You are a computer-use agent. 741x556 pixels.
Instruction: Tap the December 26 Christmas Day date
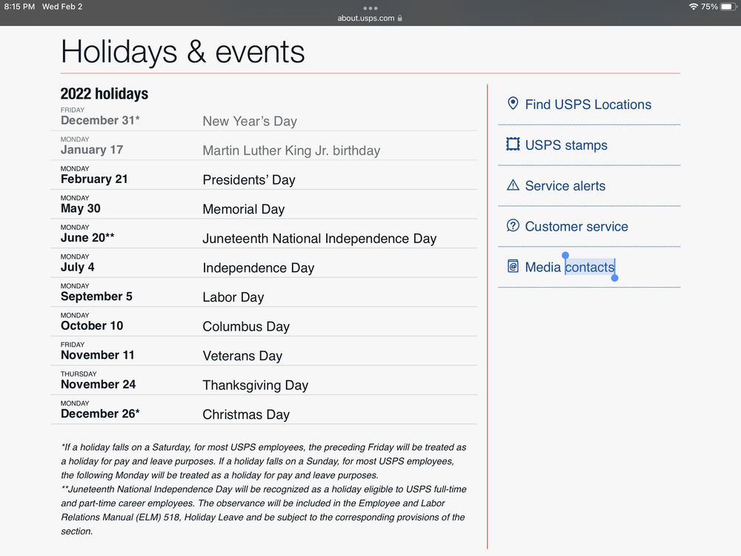(x=100, y=414)
